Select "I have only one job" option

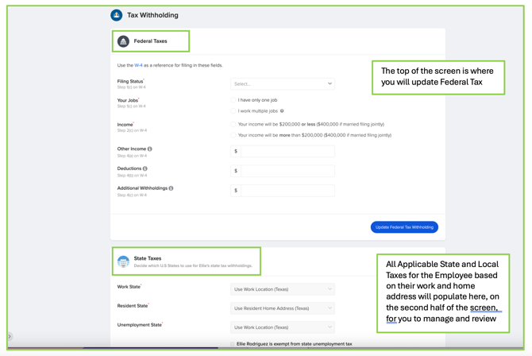(x=233, y=100)
